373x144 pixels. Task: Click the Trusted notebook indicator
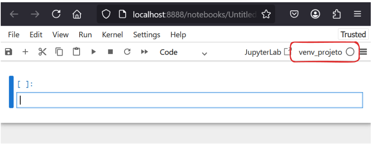pos(353,35)
